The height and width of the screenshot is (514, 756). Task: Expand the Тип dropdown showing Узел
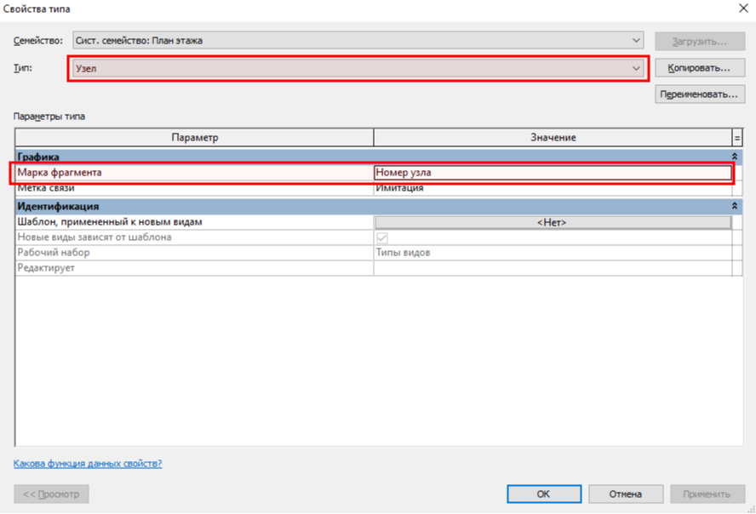[636, 68]
